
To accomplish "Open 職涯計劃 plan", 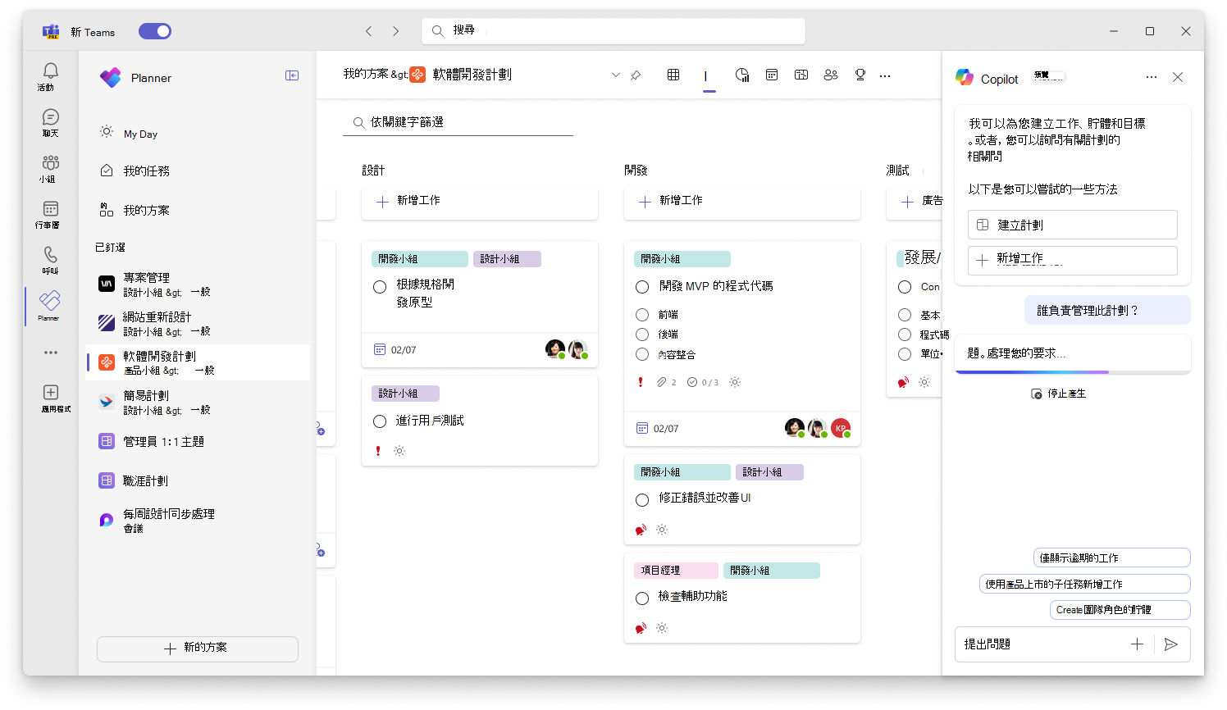I will coord(198,480).
